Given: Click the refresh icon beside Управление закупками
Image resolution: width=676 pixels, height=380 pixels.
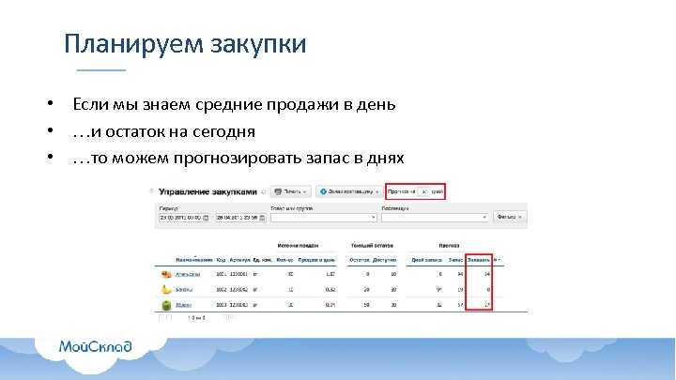Looking at the screenshot, I should pos(264,192).
